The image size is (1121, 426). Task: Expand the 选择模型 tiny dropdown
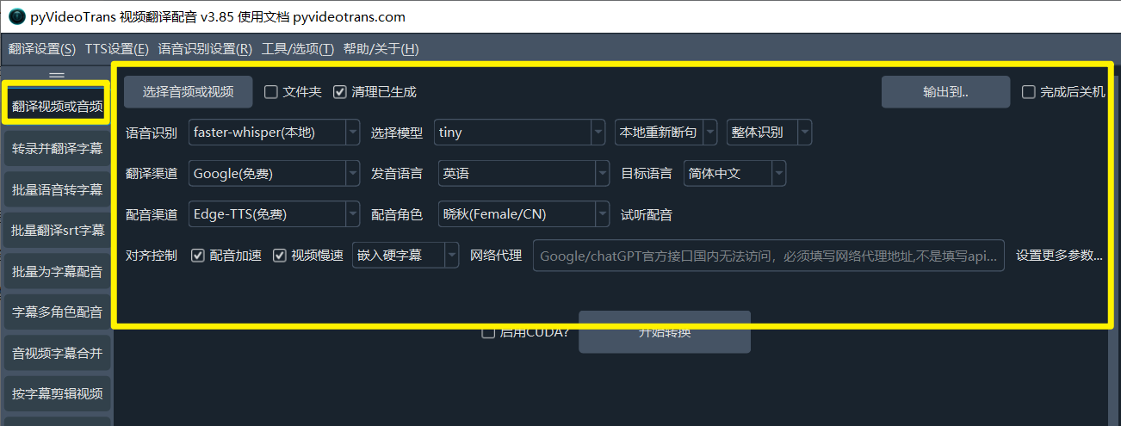point(519,133)
